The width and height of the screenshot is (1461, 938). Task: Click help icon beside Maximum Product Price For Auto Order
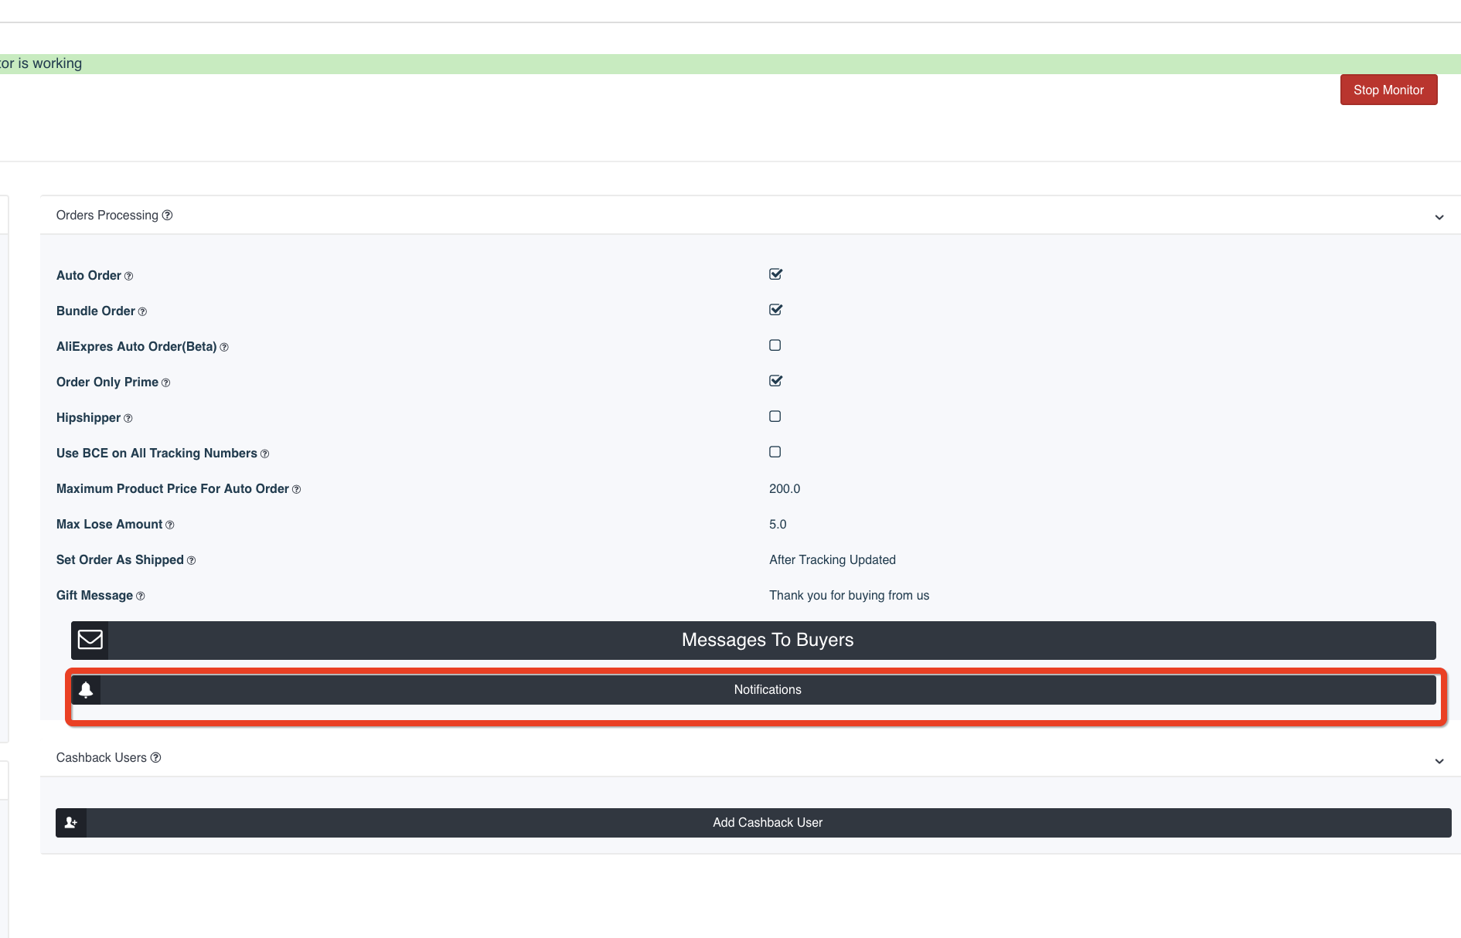tap(296, 490)
